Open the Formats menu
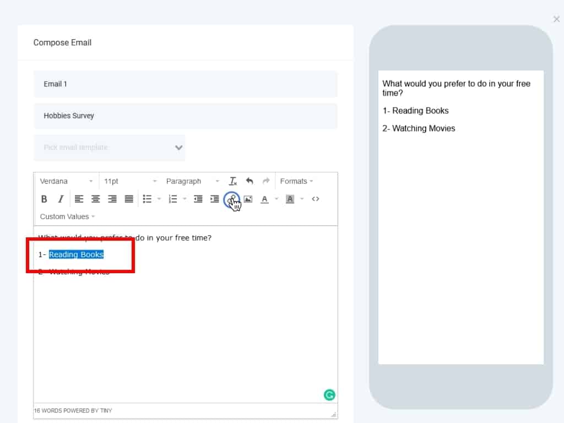564x423 pixels. (x=296, y=181)
